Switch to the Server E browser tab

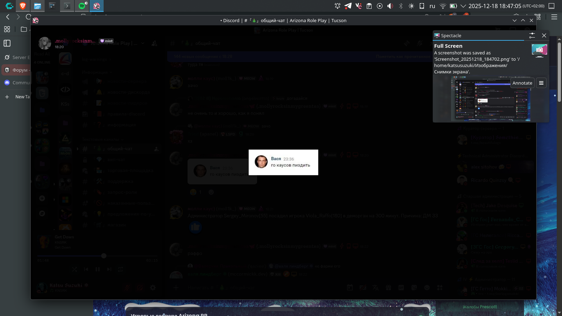16,57
